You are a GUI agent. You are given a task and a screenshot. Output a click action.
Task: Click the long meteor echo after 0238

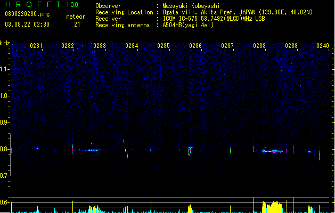click(x=273, y=151)
